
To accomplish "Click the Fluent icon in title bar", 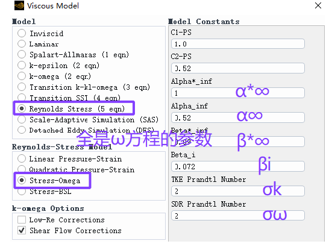I will (x=19, y=5).
